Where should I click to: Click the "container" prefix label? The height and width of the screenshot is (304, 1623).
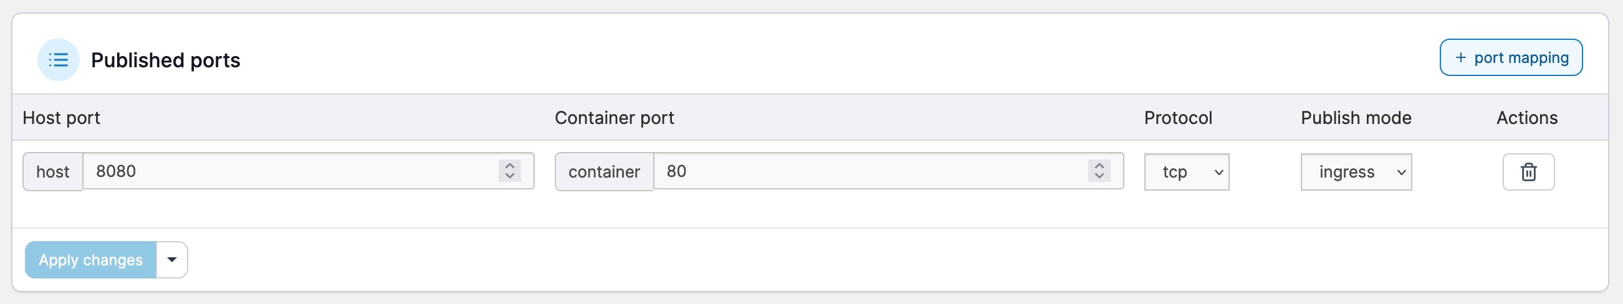pyautogui.click(x=603, y=172)
